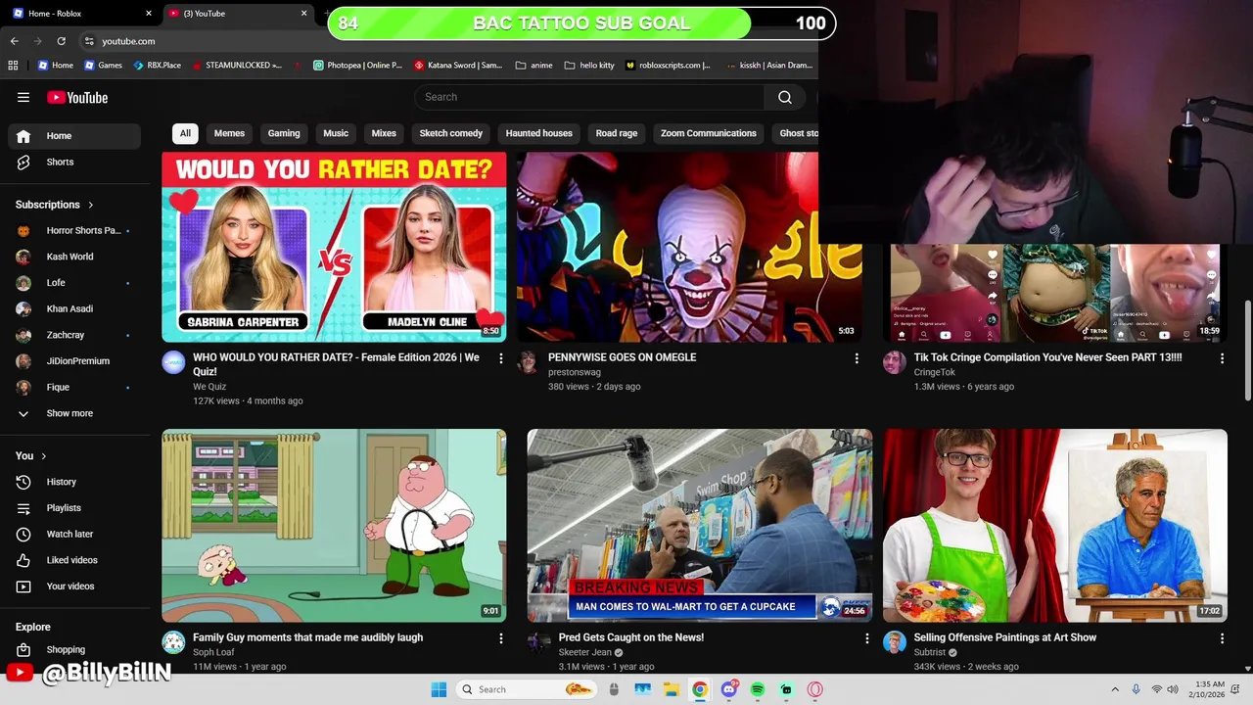Click the YouTube search input field
Screen dimensions: 1253x705
coord(589,97)
